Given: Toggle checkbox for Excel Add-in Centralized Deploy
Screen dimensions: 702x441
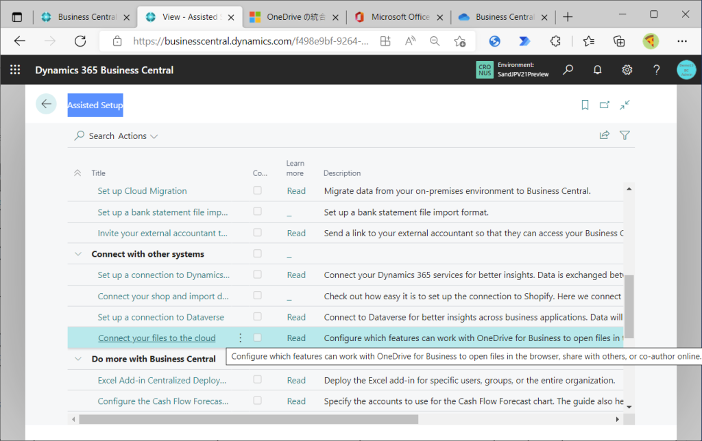Looking at the screenshot, I should pos(258,379).
